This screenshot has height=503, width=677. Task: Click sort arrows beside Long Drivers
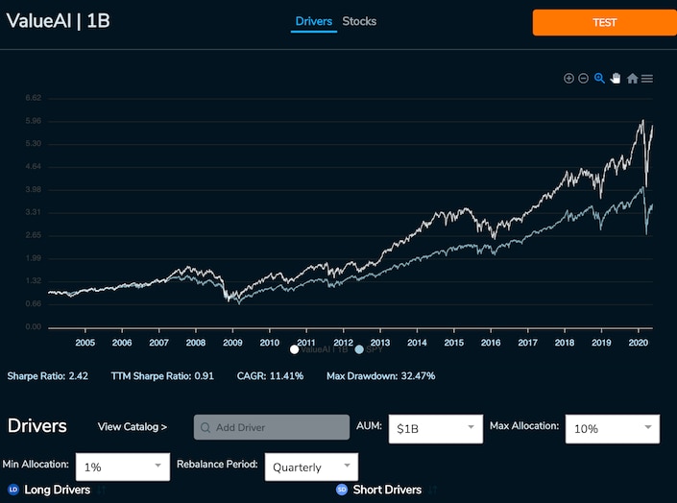coord(102,490)
